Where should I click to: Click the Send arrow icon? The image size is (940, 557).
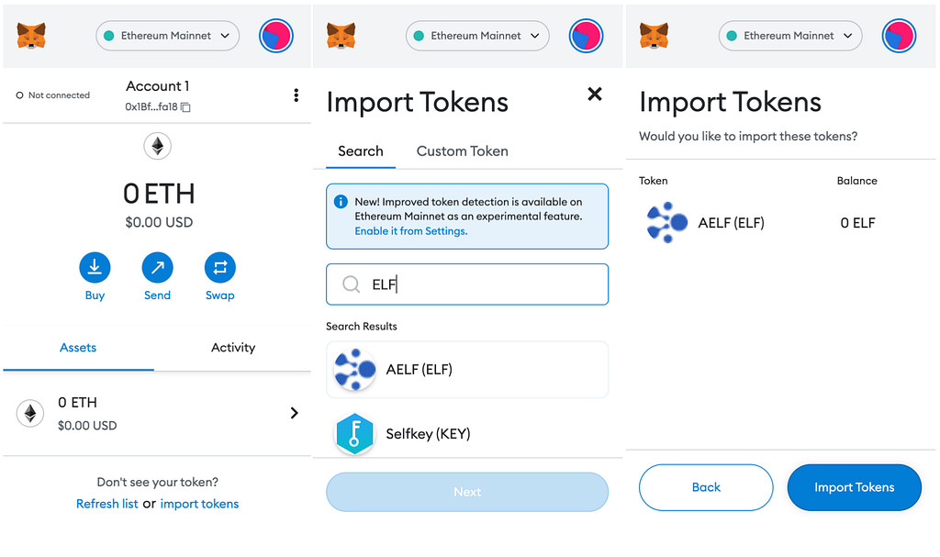coord(157,268)
